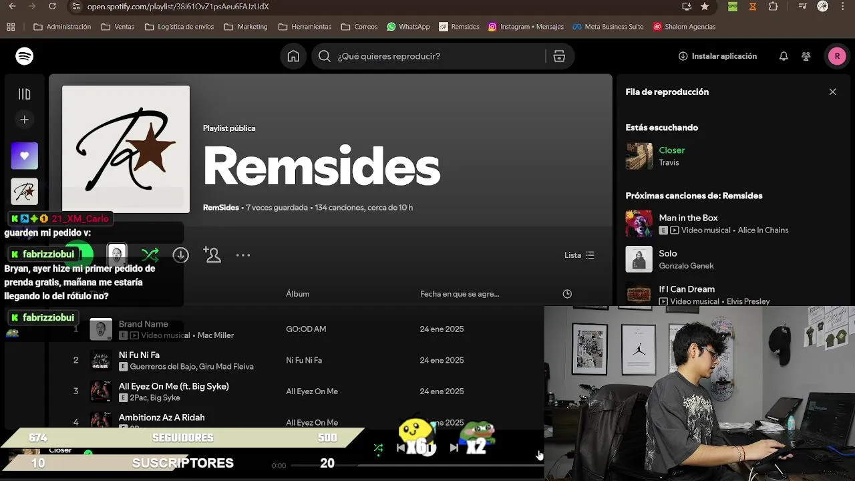
Task: Toggle shuffle in the bottom player bar
Action: tap(378, 448)
